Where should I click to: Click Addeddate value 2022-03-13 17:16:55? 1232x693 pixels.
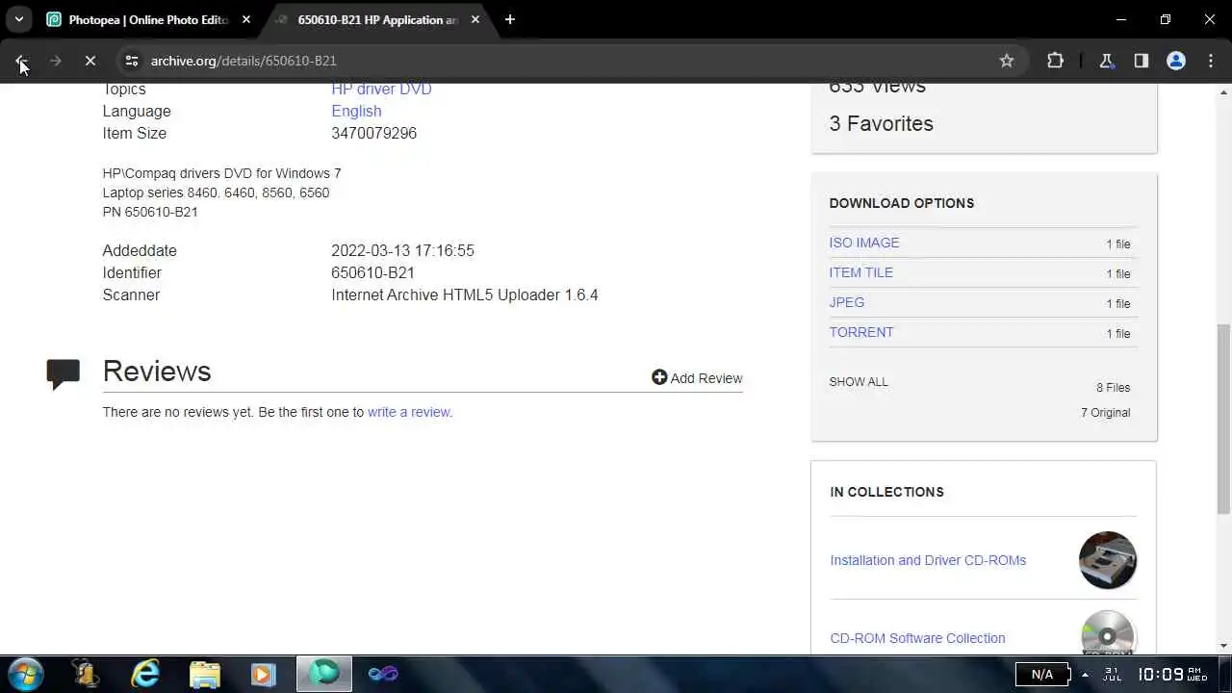point(402,250)
